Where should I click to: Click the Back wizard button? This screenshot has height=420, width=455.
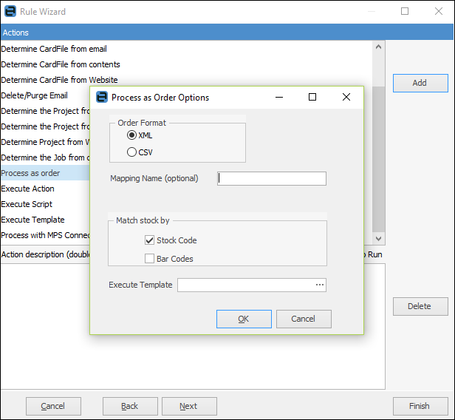(x=130, y=406)
